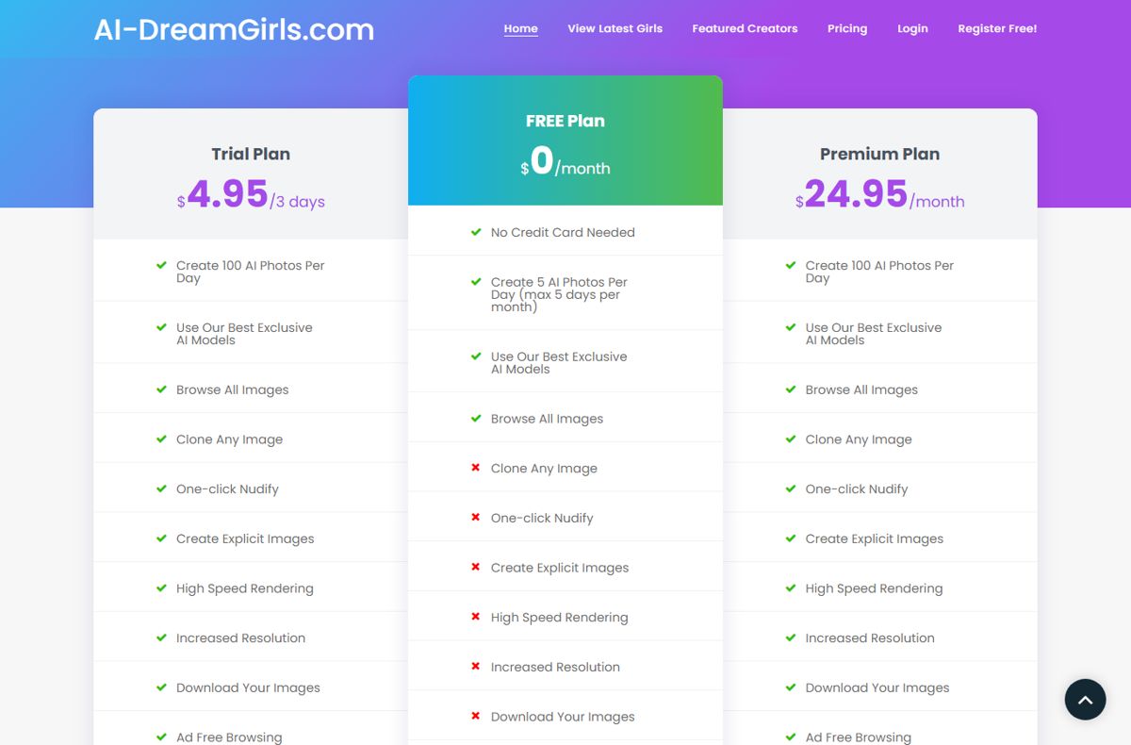Click Premium plan text 'Clone Any Image'
The width and height of the screenshot is (1131, 745).
pos(859,439)
